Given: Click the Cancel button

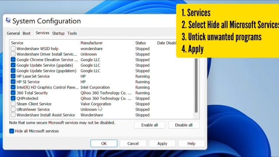Looking at the screenshot, I should 133,143.
